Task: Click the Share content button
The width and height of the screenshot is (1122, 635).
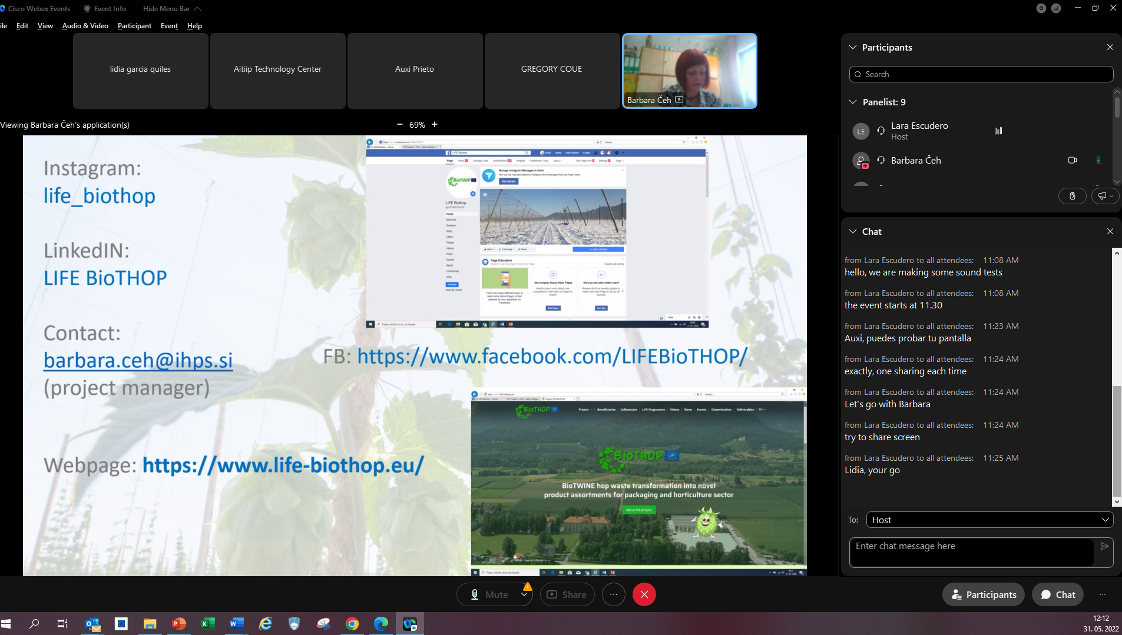Action: (x=567, y=594)
